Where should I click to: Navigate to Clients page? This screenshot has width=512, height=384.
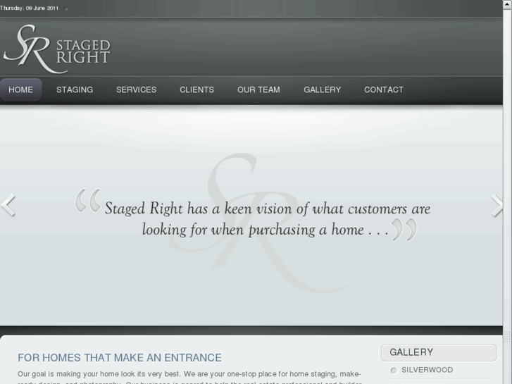coord(196,90)
